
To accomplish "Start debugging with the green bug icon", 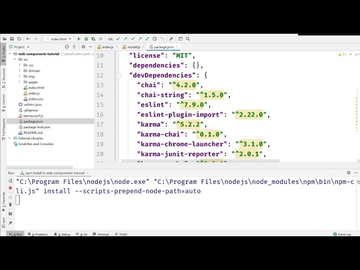I will tap(86, 39).
